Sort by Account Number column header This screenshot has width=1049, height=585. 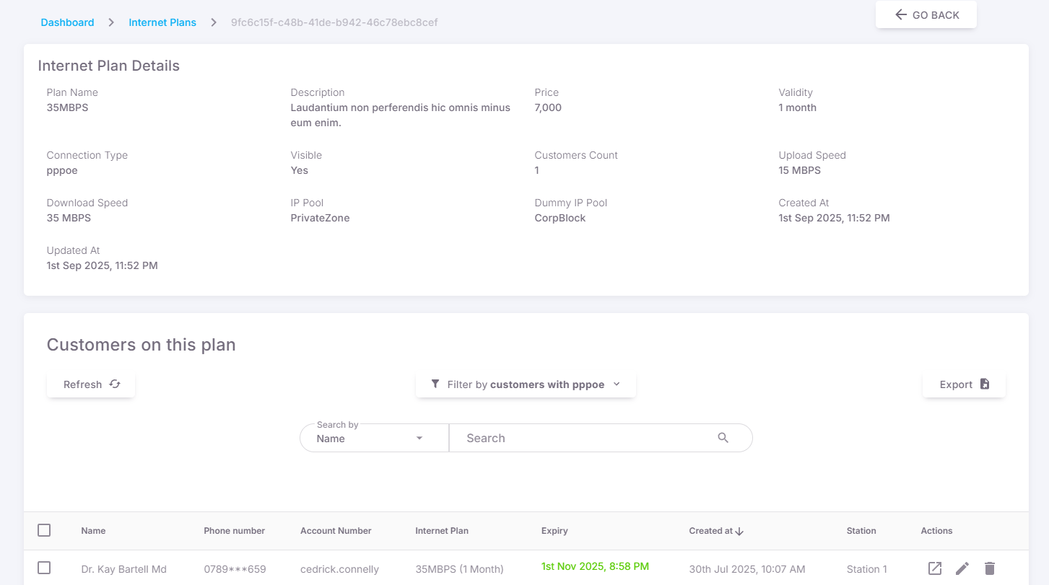pos(336,531)
